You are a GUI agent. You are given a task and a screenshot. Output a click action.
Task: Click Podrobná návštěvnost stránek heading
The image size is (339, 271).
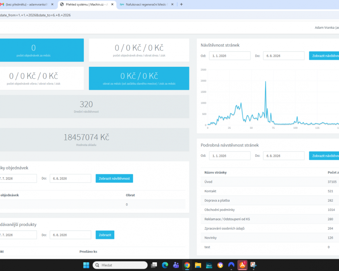coord(230,145)
